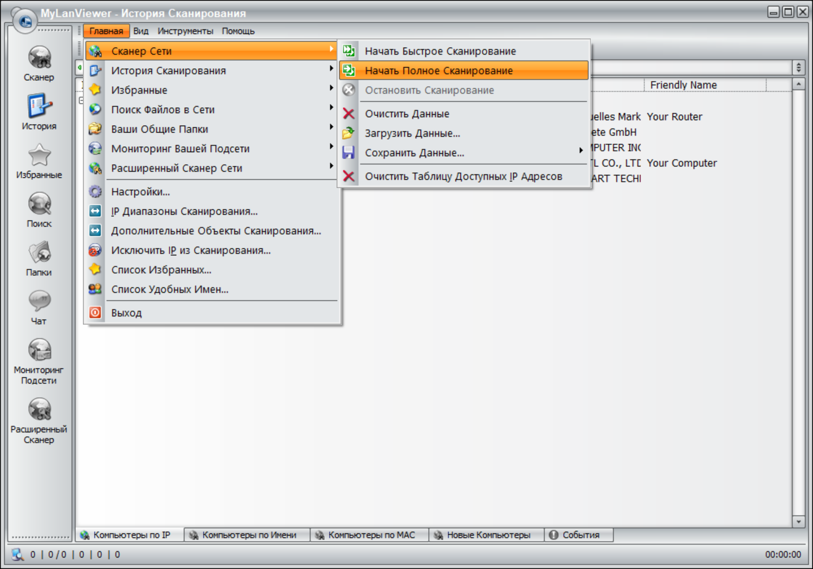The width and height of the screenshot is (813, 569).
Task: Open the Папки sidebar icon
Action: pos(39,253)
